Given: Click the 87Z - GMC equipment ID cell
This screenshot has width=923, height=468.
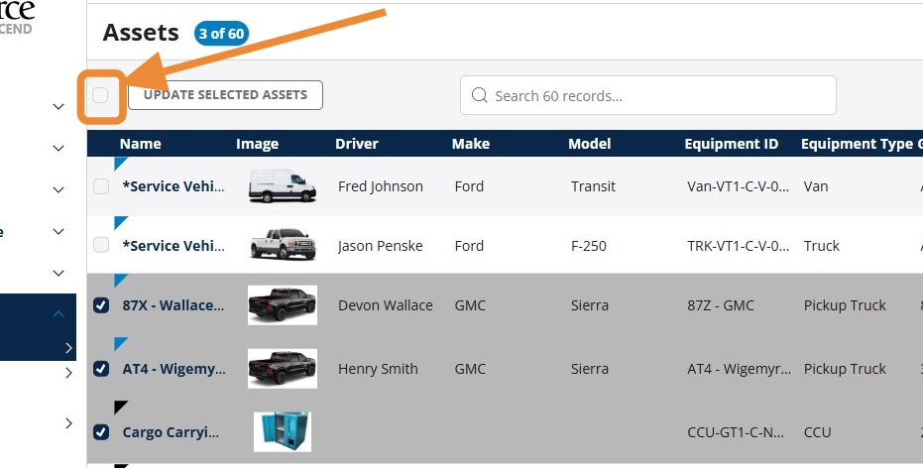Looking at the screenshot, I should pos(721,305).
